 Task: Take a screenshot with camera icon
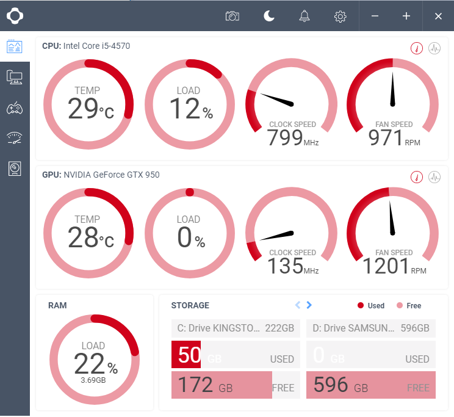point(232,16)
